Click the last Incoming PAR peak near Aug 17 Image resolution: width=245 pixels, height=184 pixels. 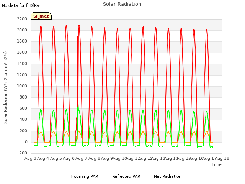click(x=207, y=30)
